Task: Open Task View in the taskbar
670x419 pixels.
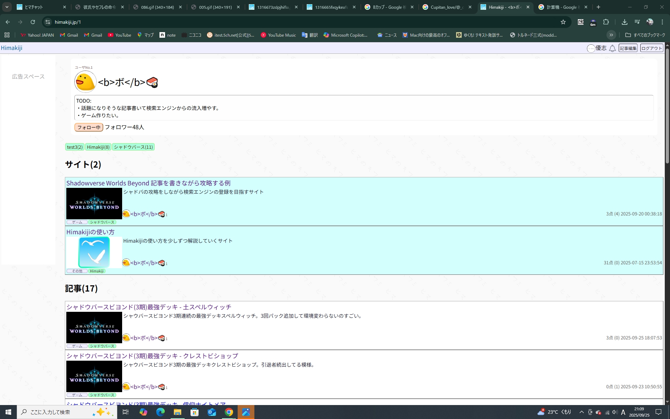Action: (126, 412)
